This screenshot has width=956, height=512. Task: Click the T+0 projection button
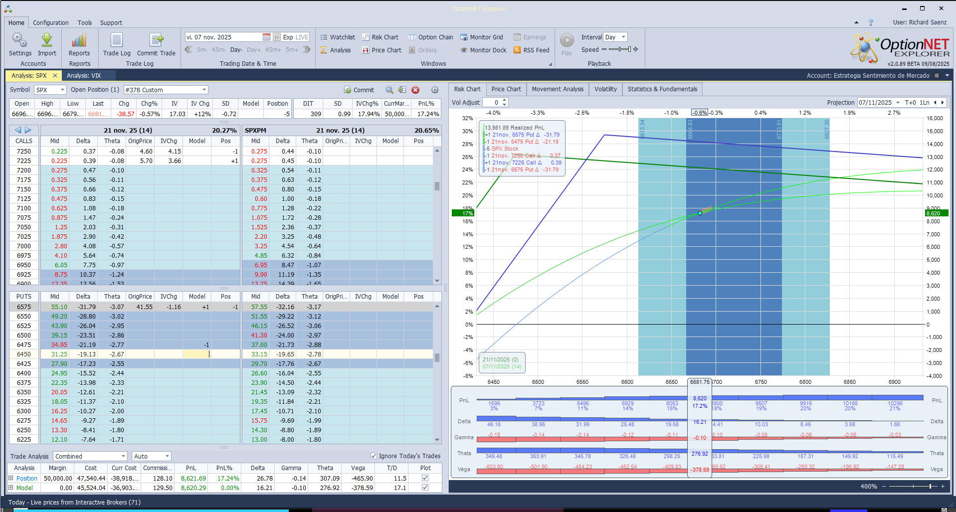coord(910,102)
